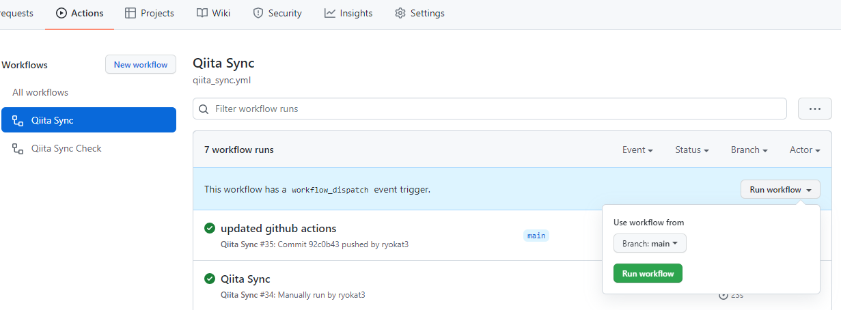Click the Insights graph icon
Viewport: 841px width, 310px height.
point(330,13)
